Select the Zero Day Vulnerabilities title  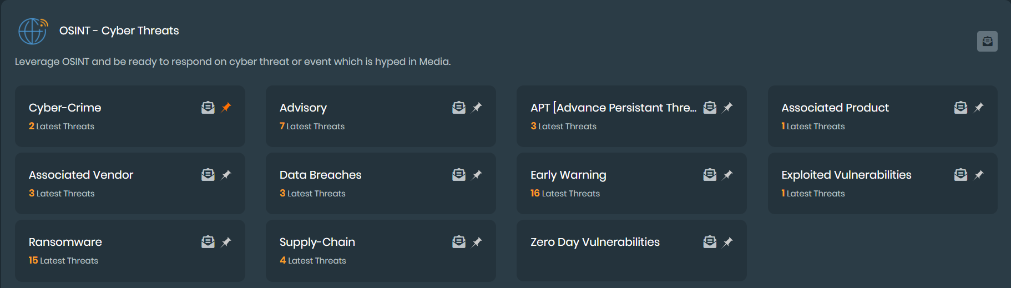pyautogui.click(x=595, y=242)
